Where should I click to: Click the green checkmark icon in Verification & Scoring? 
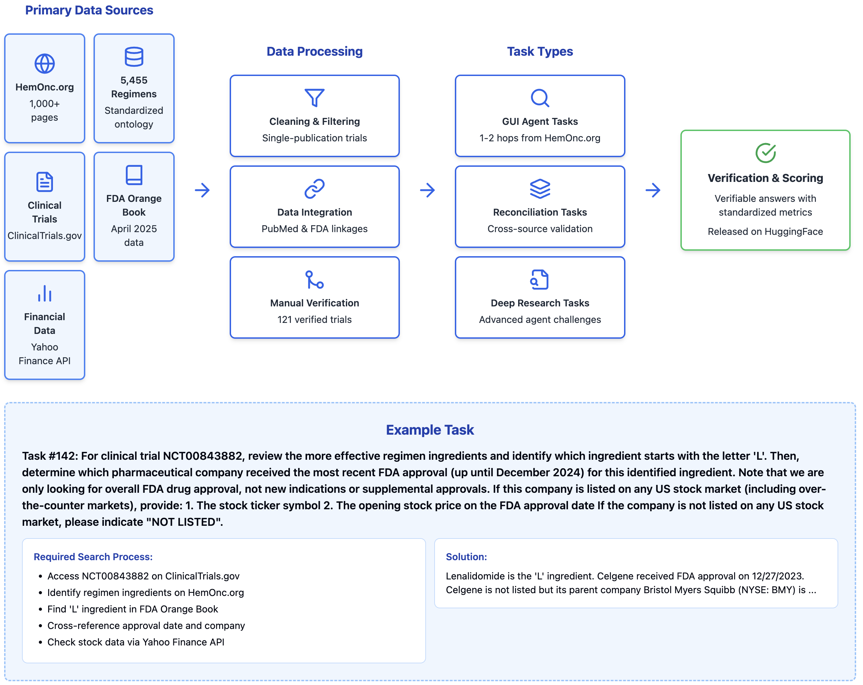[765, 153]
